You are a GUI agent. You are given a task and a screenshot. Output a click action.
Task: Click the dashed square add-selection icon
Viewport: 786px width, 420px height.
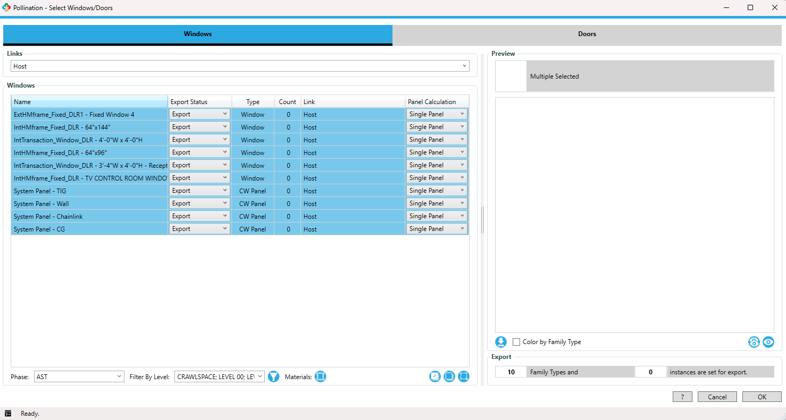point(463,376)
